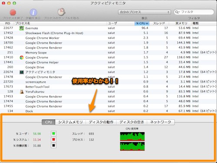
Task: Click PID 17478 in the list
Action: coord(8,77)
